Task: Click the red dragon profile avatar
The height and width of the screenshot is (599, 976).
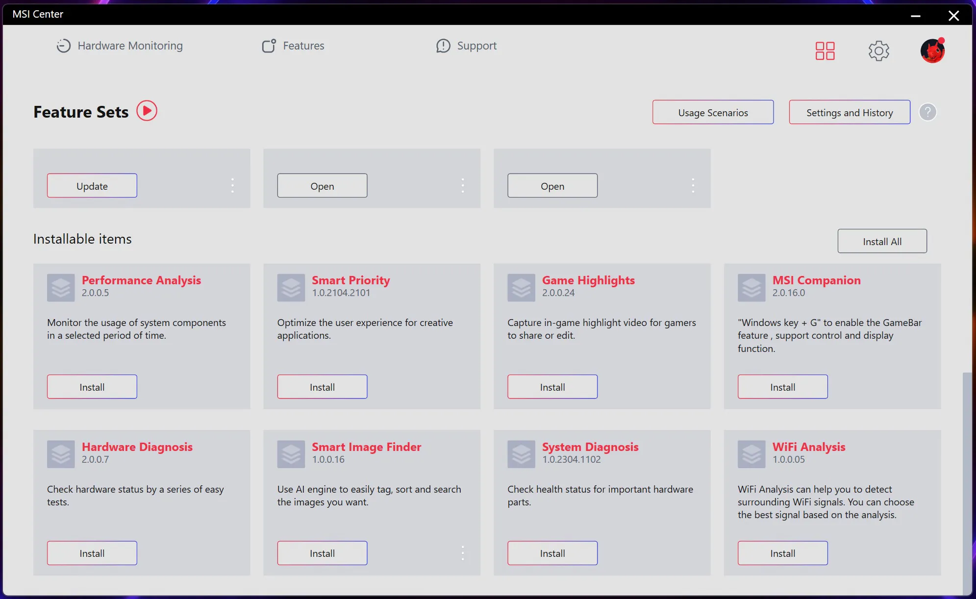Action: pyautogui.click(x=932, y=50)
